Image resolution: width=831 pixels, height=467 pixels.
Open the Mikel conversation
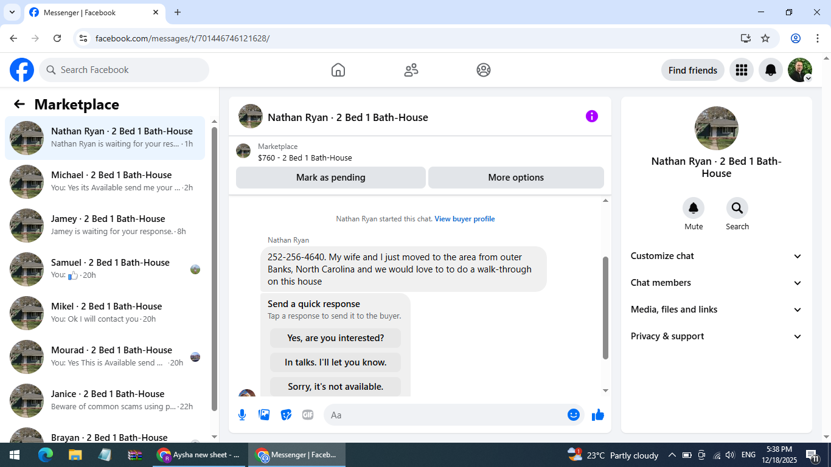pos(105,313)
